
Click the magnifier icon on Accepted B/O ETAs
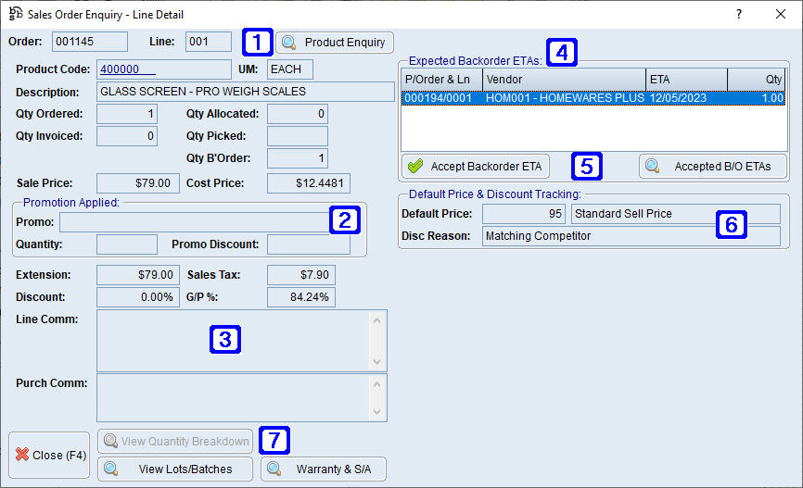[653, 167]
